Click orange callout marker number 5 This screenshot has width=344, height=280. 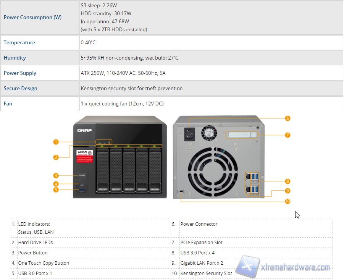56,189
